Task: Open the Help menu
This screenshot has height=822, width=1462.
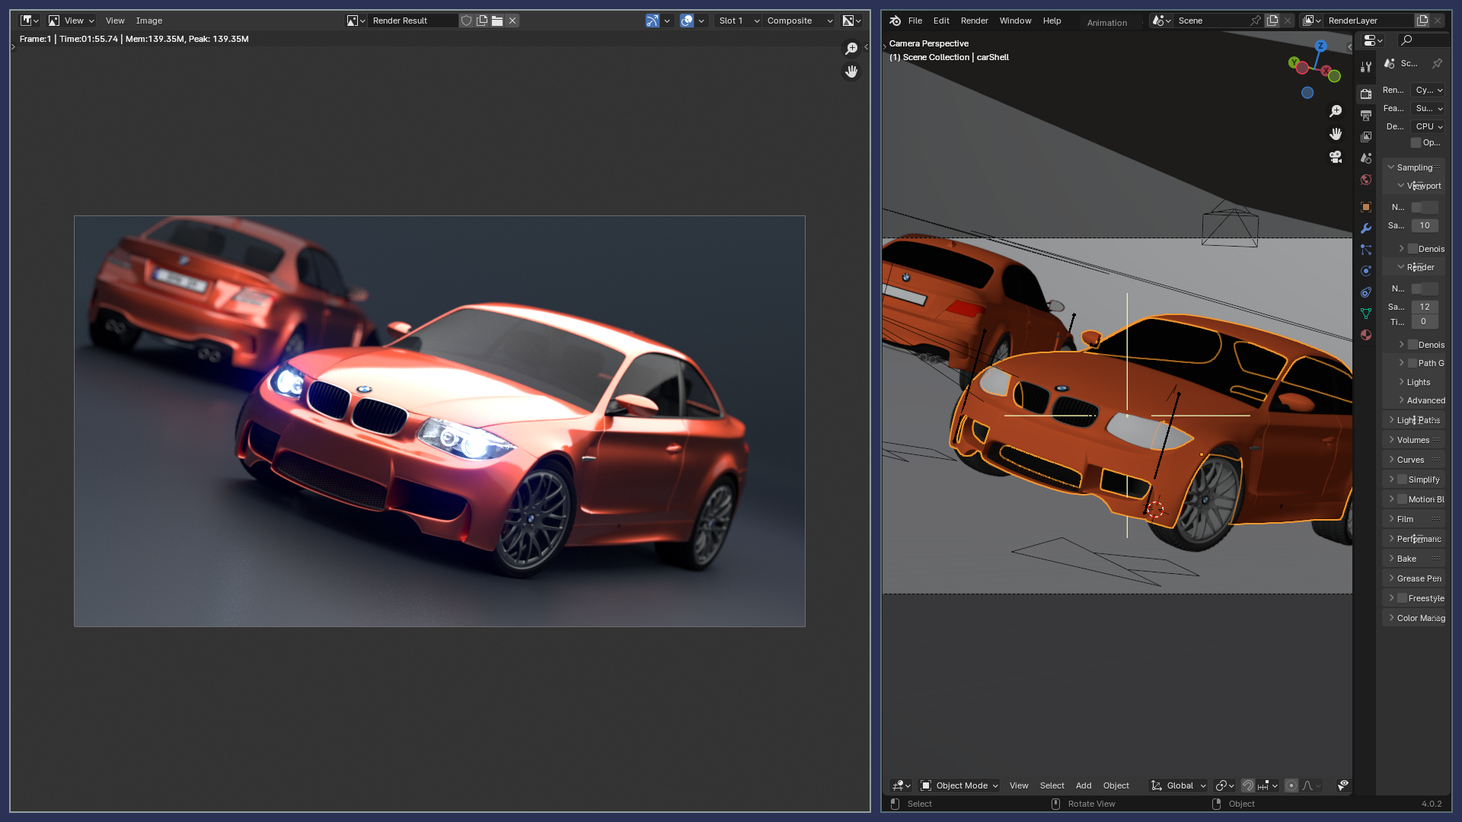Action: click(x=1052, y=21)
